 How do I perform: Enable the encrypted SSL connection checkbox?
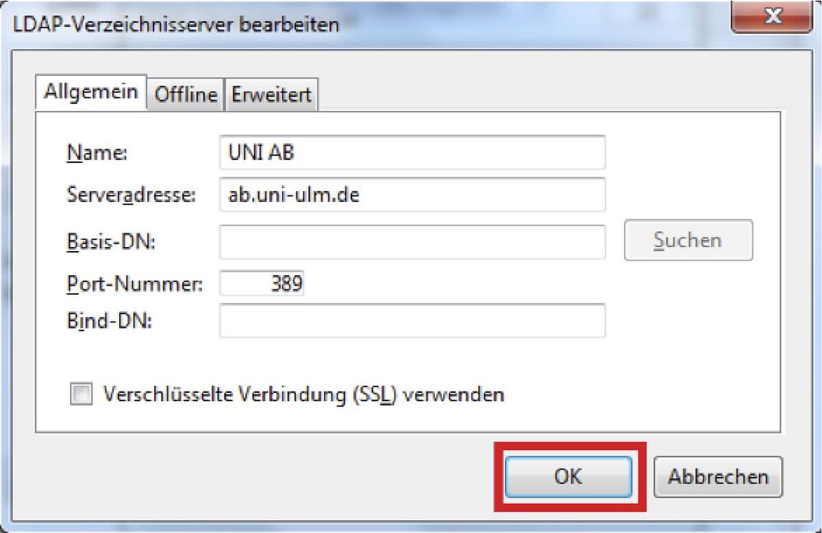(x=81, y=395)
